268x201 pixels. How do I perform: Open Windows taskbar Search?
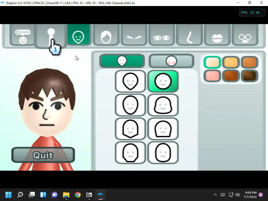[20, 195]
